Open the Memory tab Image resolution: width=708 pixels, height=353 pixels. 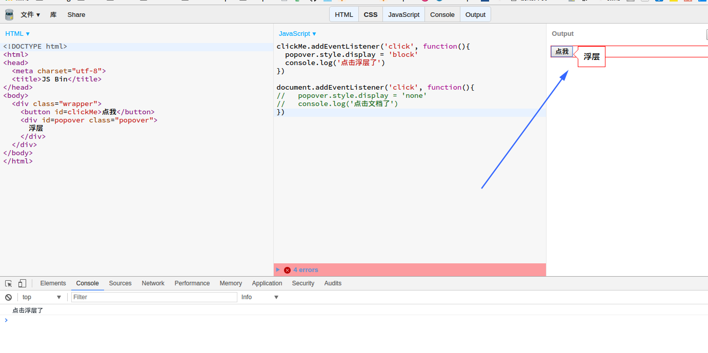pos(231,283)
